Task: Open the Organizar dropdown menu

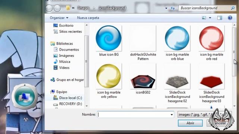Action: 59,18
